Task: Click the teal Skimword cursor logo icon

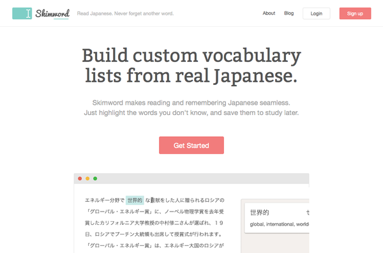Action: (22, 13)
